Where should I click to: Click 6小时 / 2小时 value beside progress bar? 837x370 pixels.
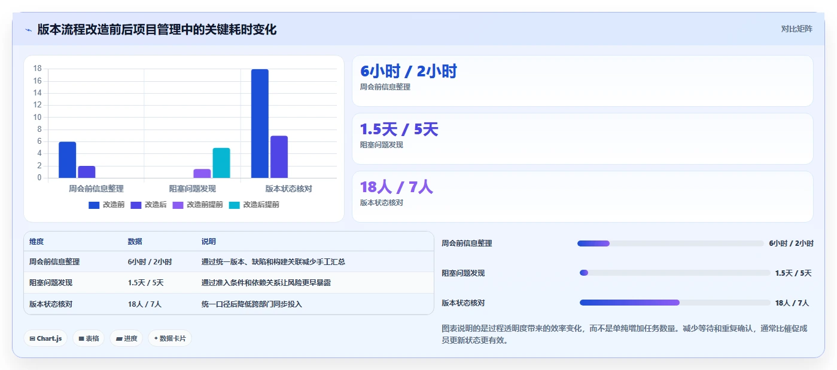[792, 243]
